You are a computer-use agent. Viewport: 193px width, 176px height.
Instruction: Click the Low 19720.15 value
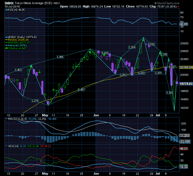click(114, 7)
